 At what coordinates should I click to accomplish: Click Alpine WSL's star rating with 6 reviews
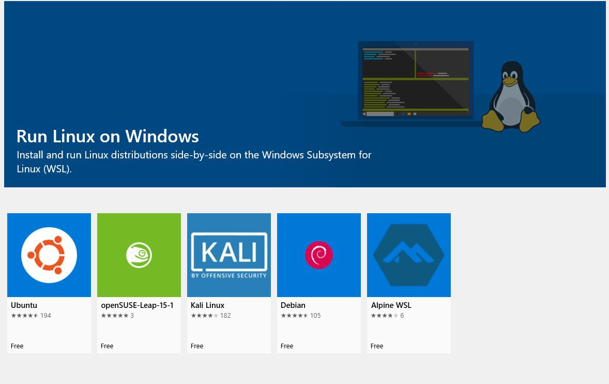click(387, 316)
